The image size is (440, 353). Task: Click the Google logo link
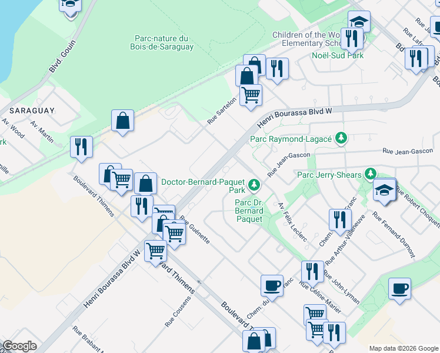(19, 347)
